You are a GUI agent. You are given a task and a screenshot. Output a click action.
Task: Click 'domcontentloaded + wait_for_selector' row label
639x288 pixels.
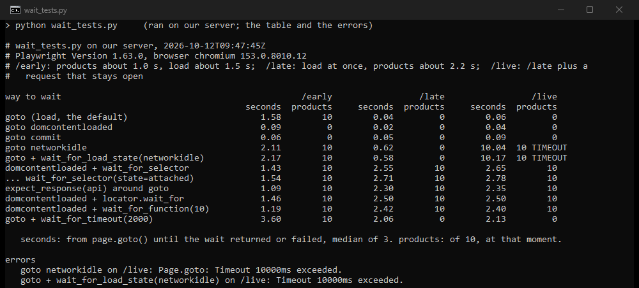97,168
